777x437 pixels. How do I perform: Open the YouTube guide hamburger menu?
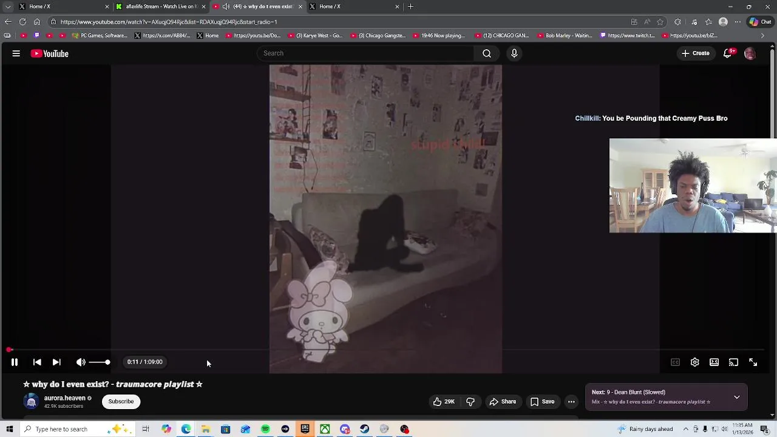(16, 53)
